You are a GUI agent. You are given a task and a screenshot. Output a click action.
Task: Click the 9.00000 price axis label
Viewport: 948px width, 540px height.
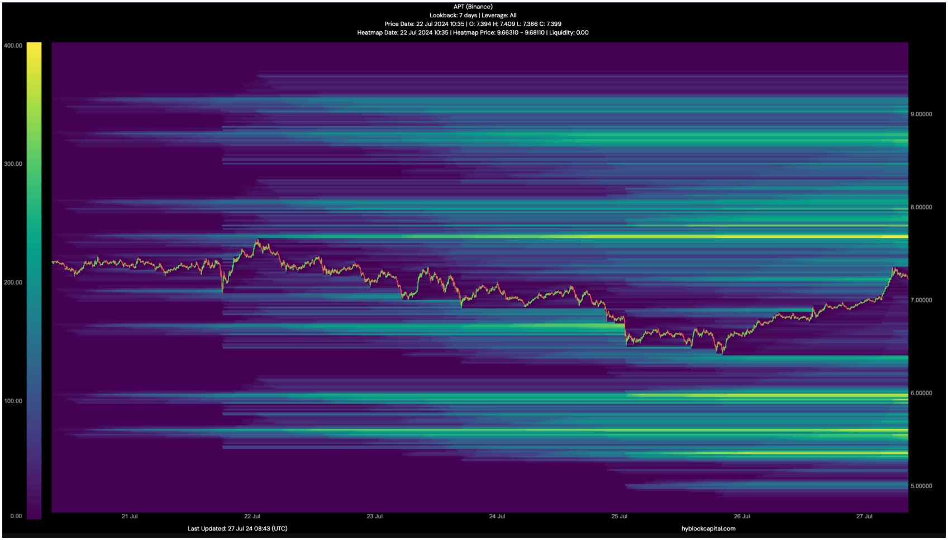click(921, 114)
